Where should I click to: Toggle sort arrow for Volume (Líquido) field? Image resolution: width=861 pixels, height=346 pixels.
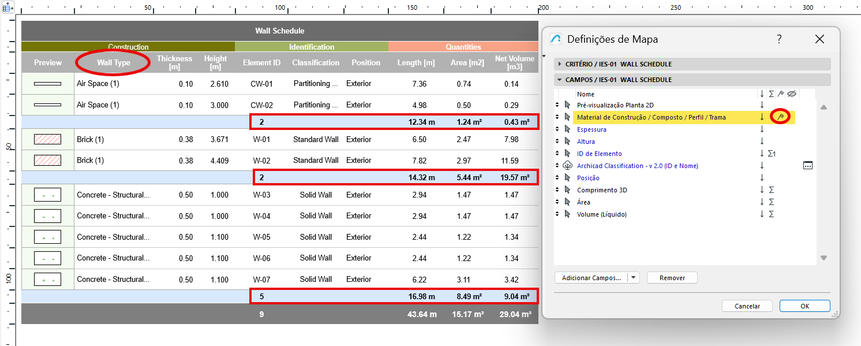[762, 214]
